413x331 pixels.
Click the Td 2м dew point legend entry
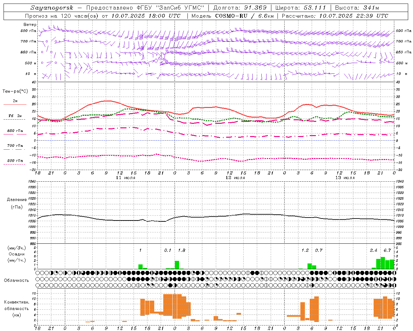pyautogui.click(x=15, y=116)
